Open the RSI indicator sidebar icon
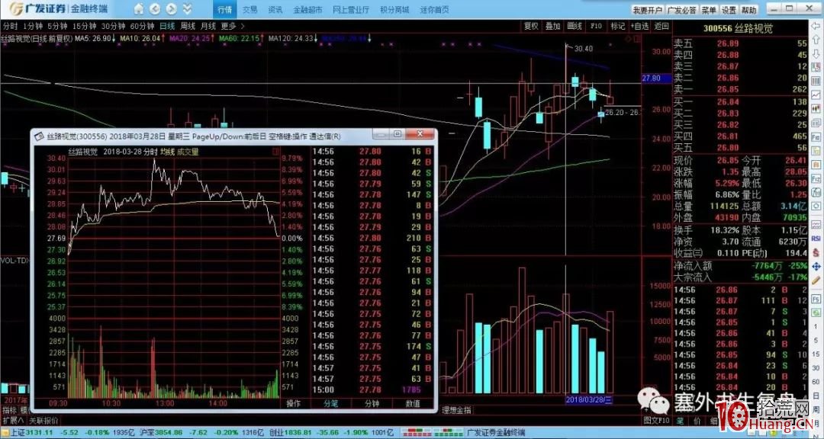 (x=816, y=239)
